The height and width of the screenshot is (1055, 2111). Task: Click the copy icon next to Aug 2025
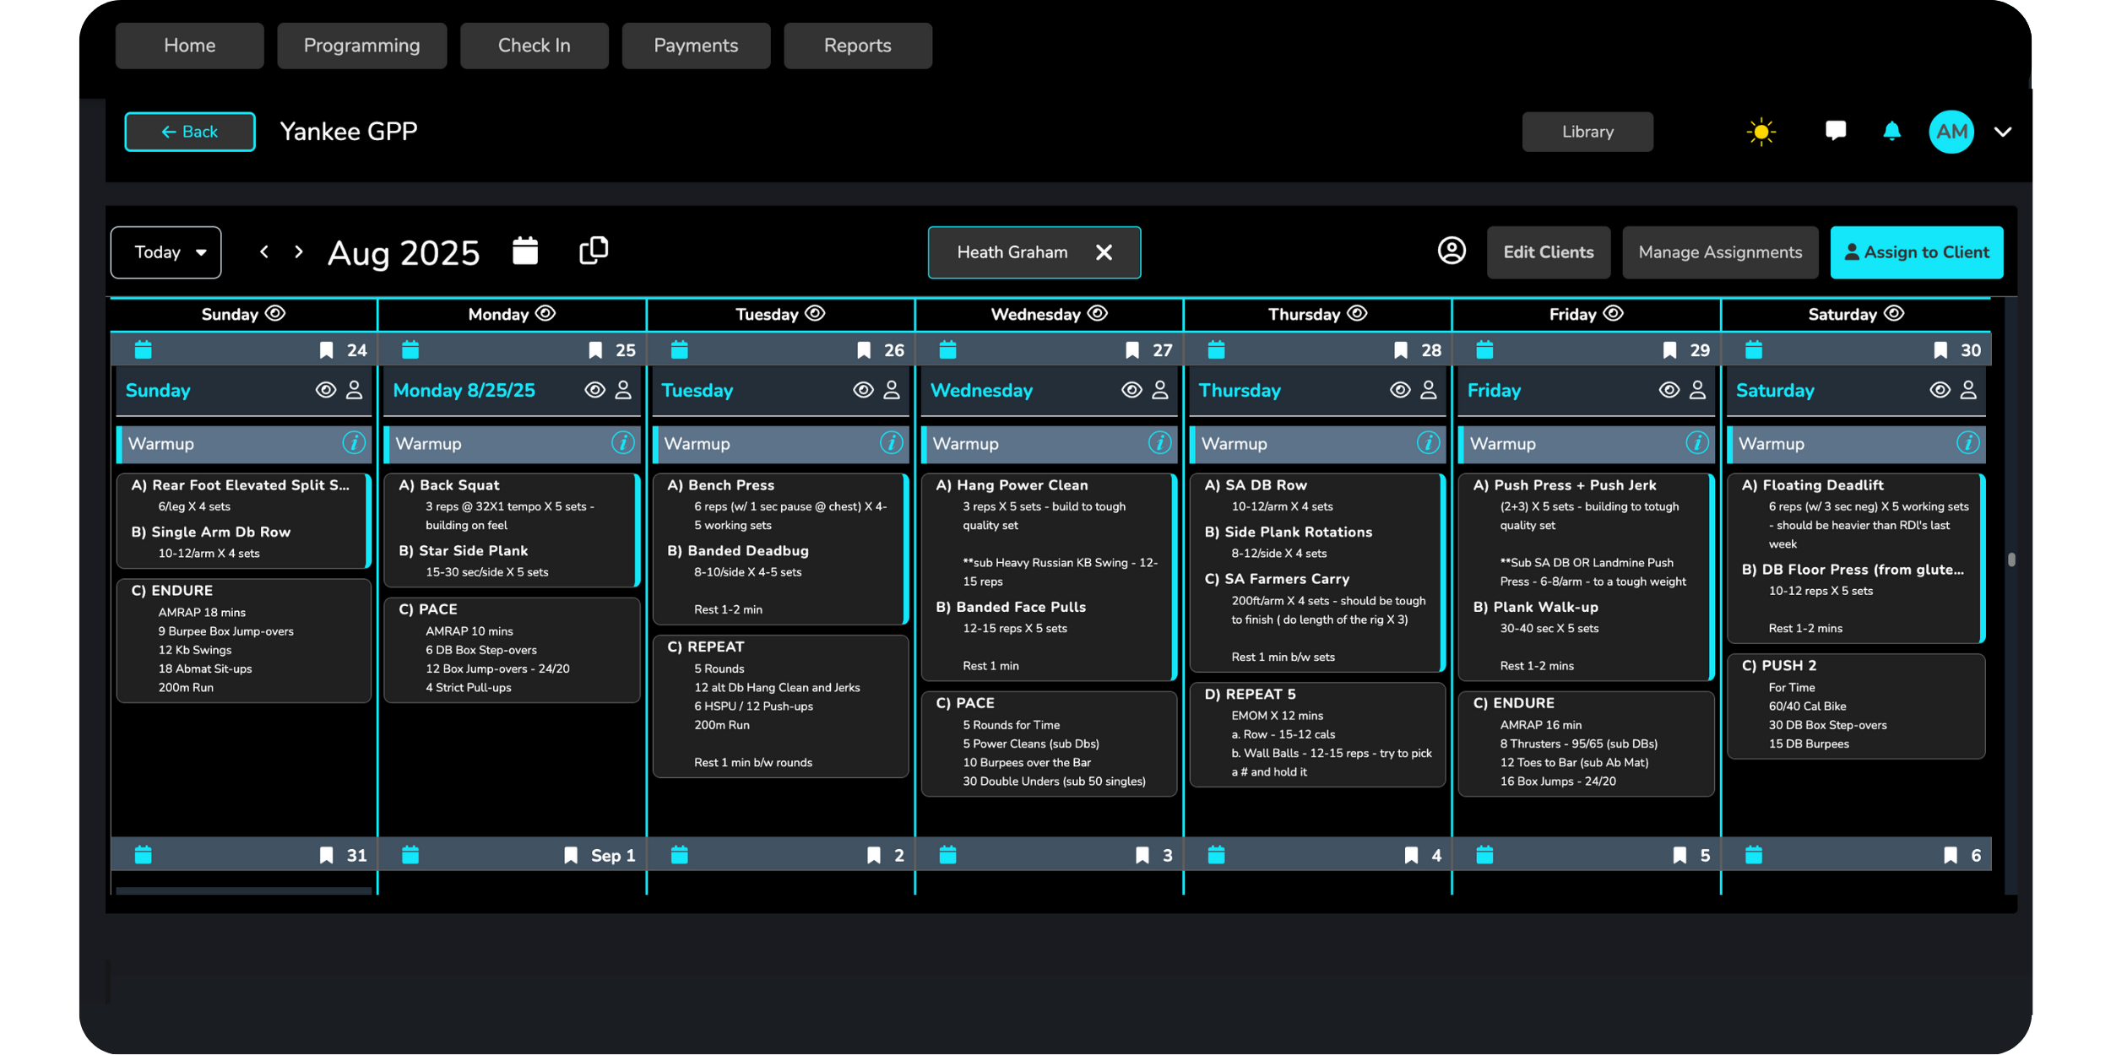(x=594, y=251)
